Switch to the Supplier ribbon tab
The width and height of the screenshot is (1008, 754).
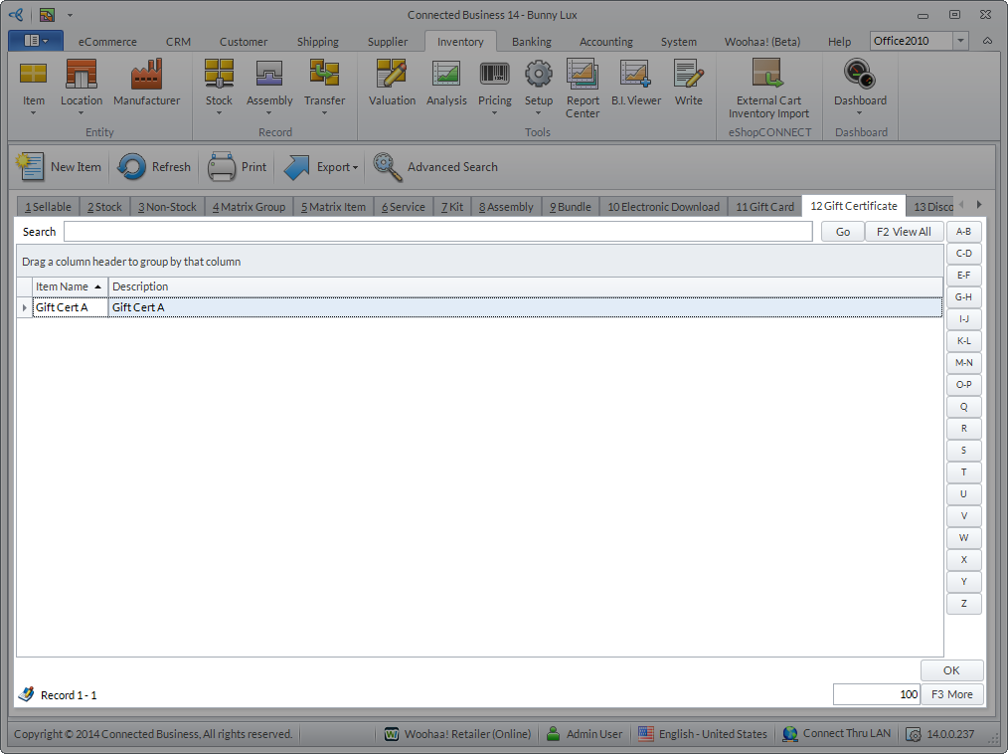point(387,41)
